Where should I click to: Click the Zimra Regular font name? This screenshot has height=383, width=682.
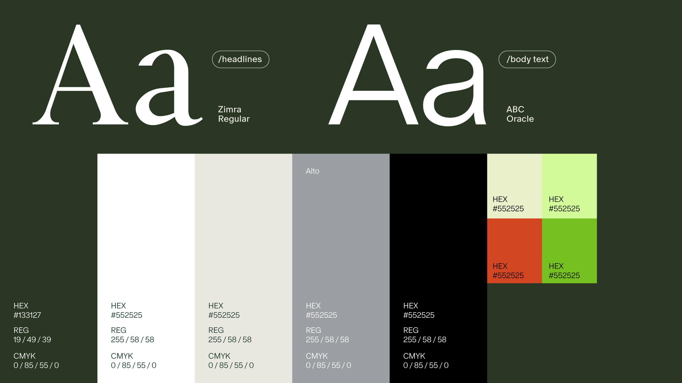click(234, 114)
